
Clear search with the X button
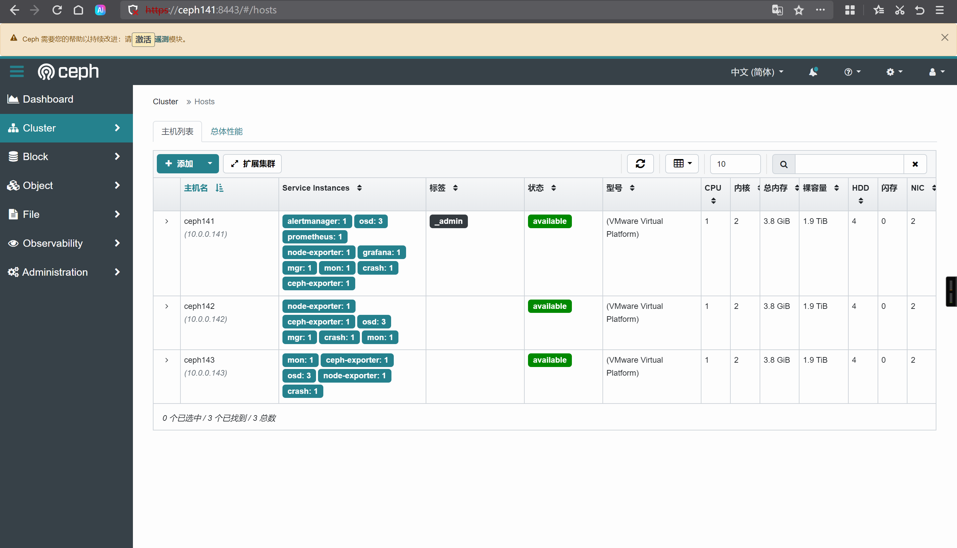pyautogui.click(x=915, y=164)
